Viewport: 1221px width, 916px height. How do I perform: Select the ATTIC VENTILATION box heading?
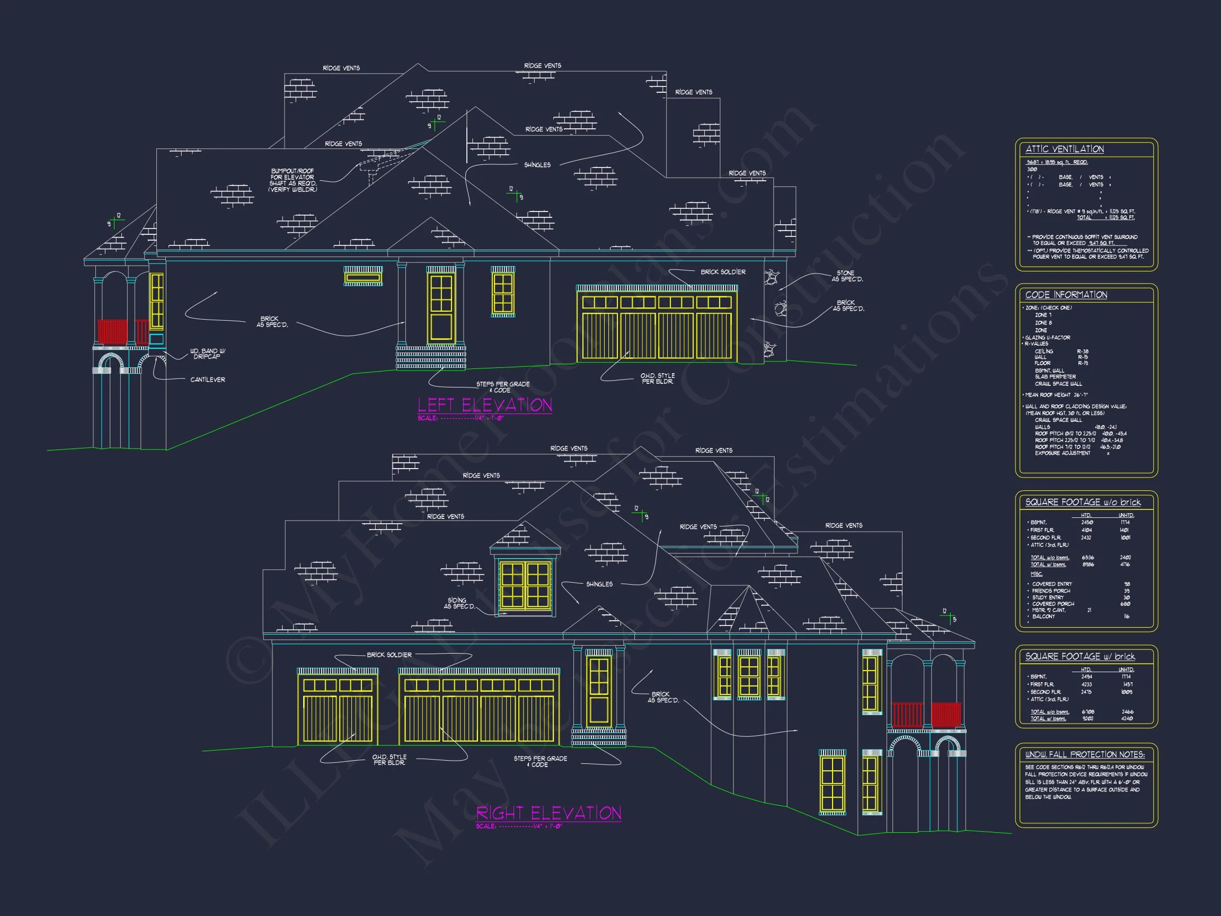[x=1064, y=149]
